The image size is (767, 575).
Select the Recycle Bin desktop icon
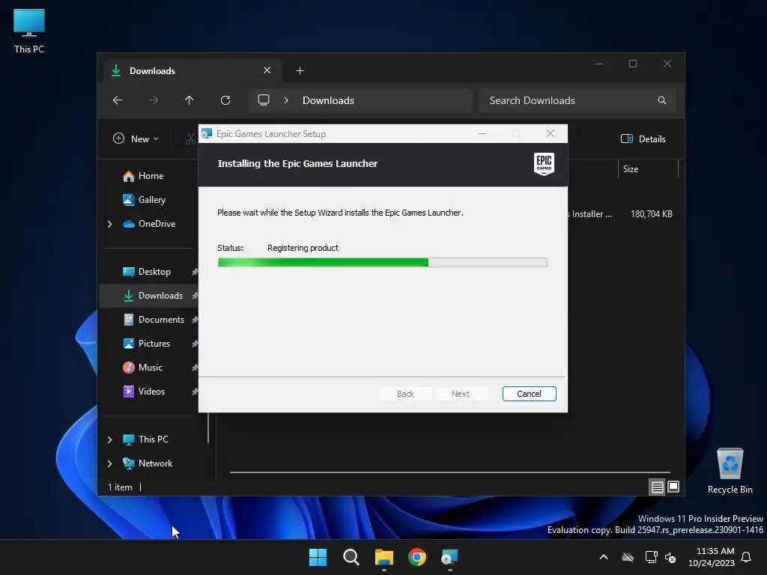coord(730,471)
